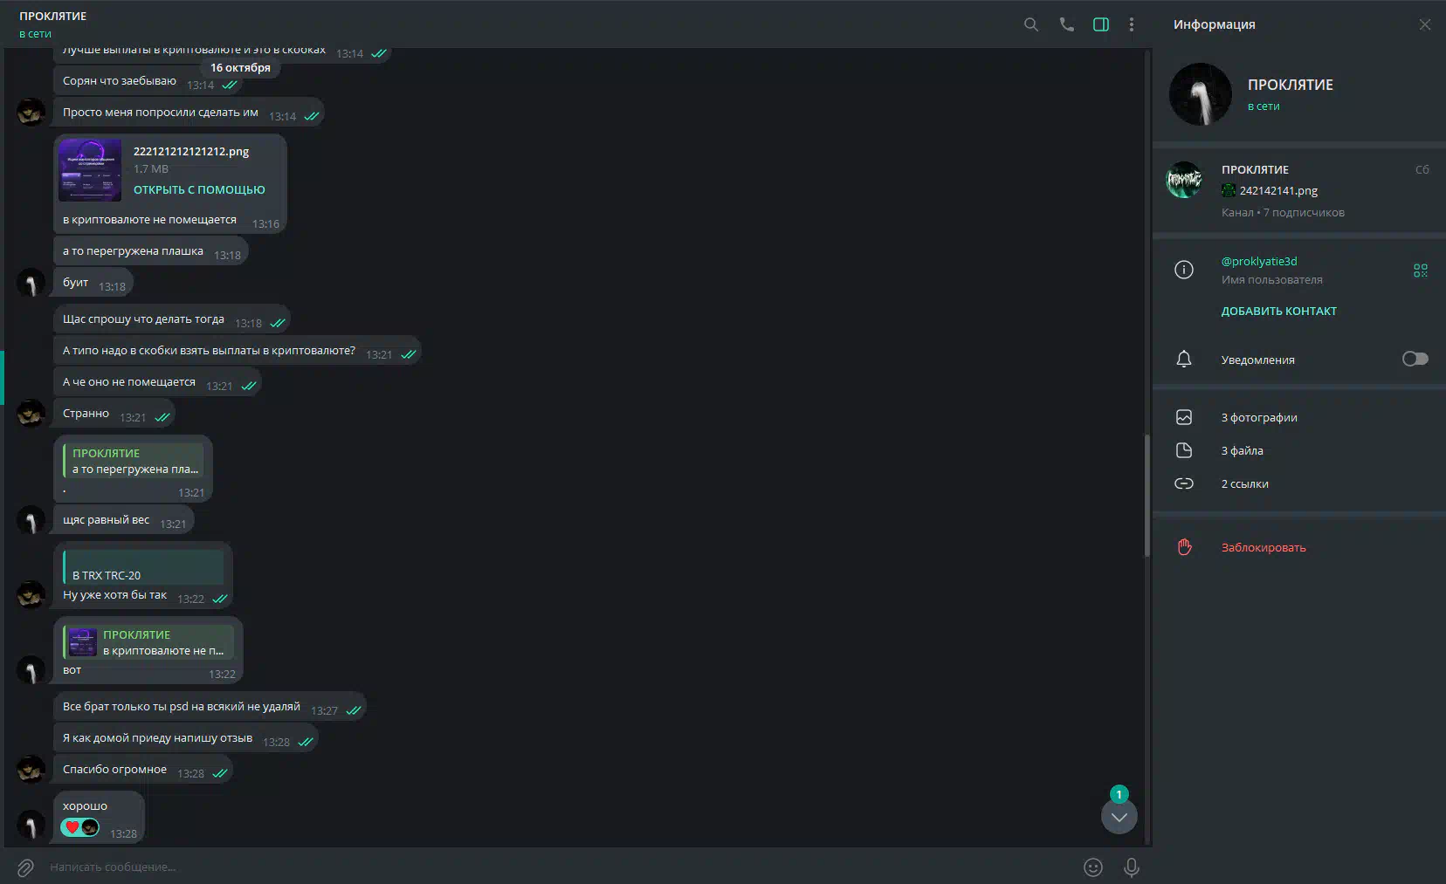Click ОТКРЫТЬ С ПОМОЩЬЮ for the png file

pos(199,189)
